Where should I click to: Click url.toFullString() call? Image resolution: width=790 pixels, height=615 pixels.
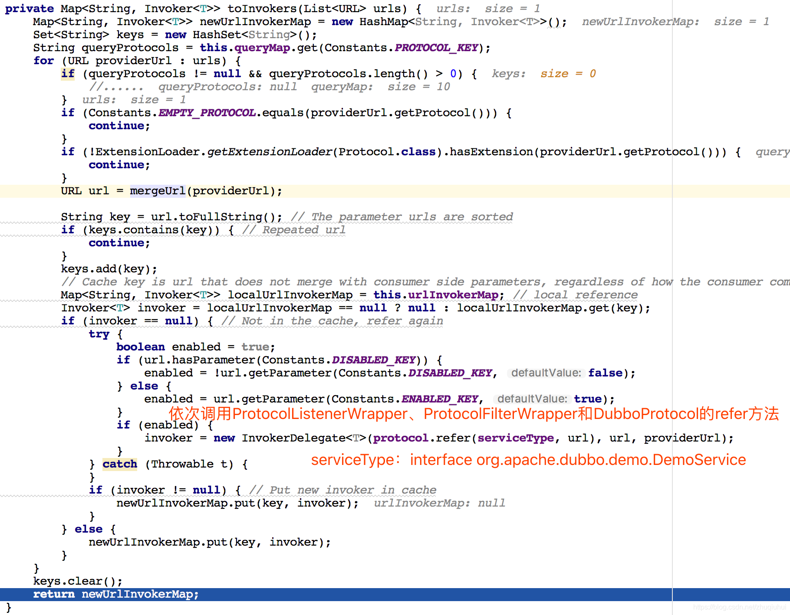coord(213,217)
